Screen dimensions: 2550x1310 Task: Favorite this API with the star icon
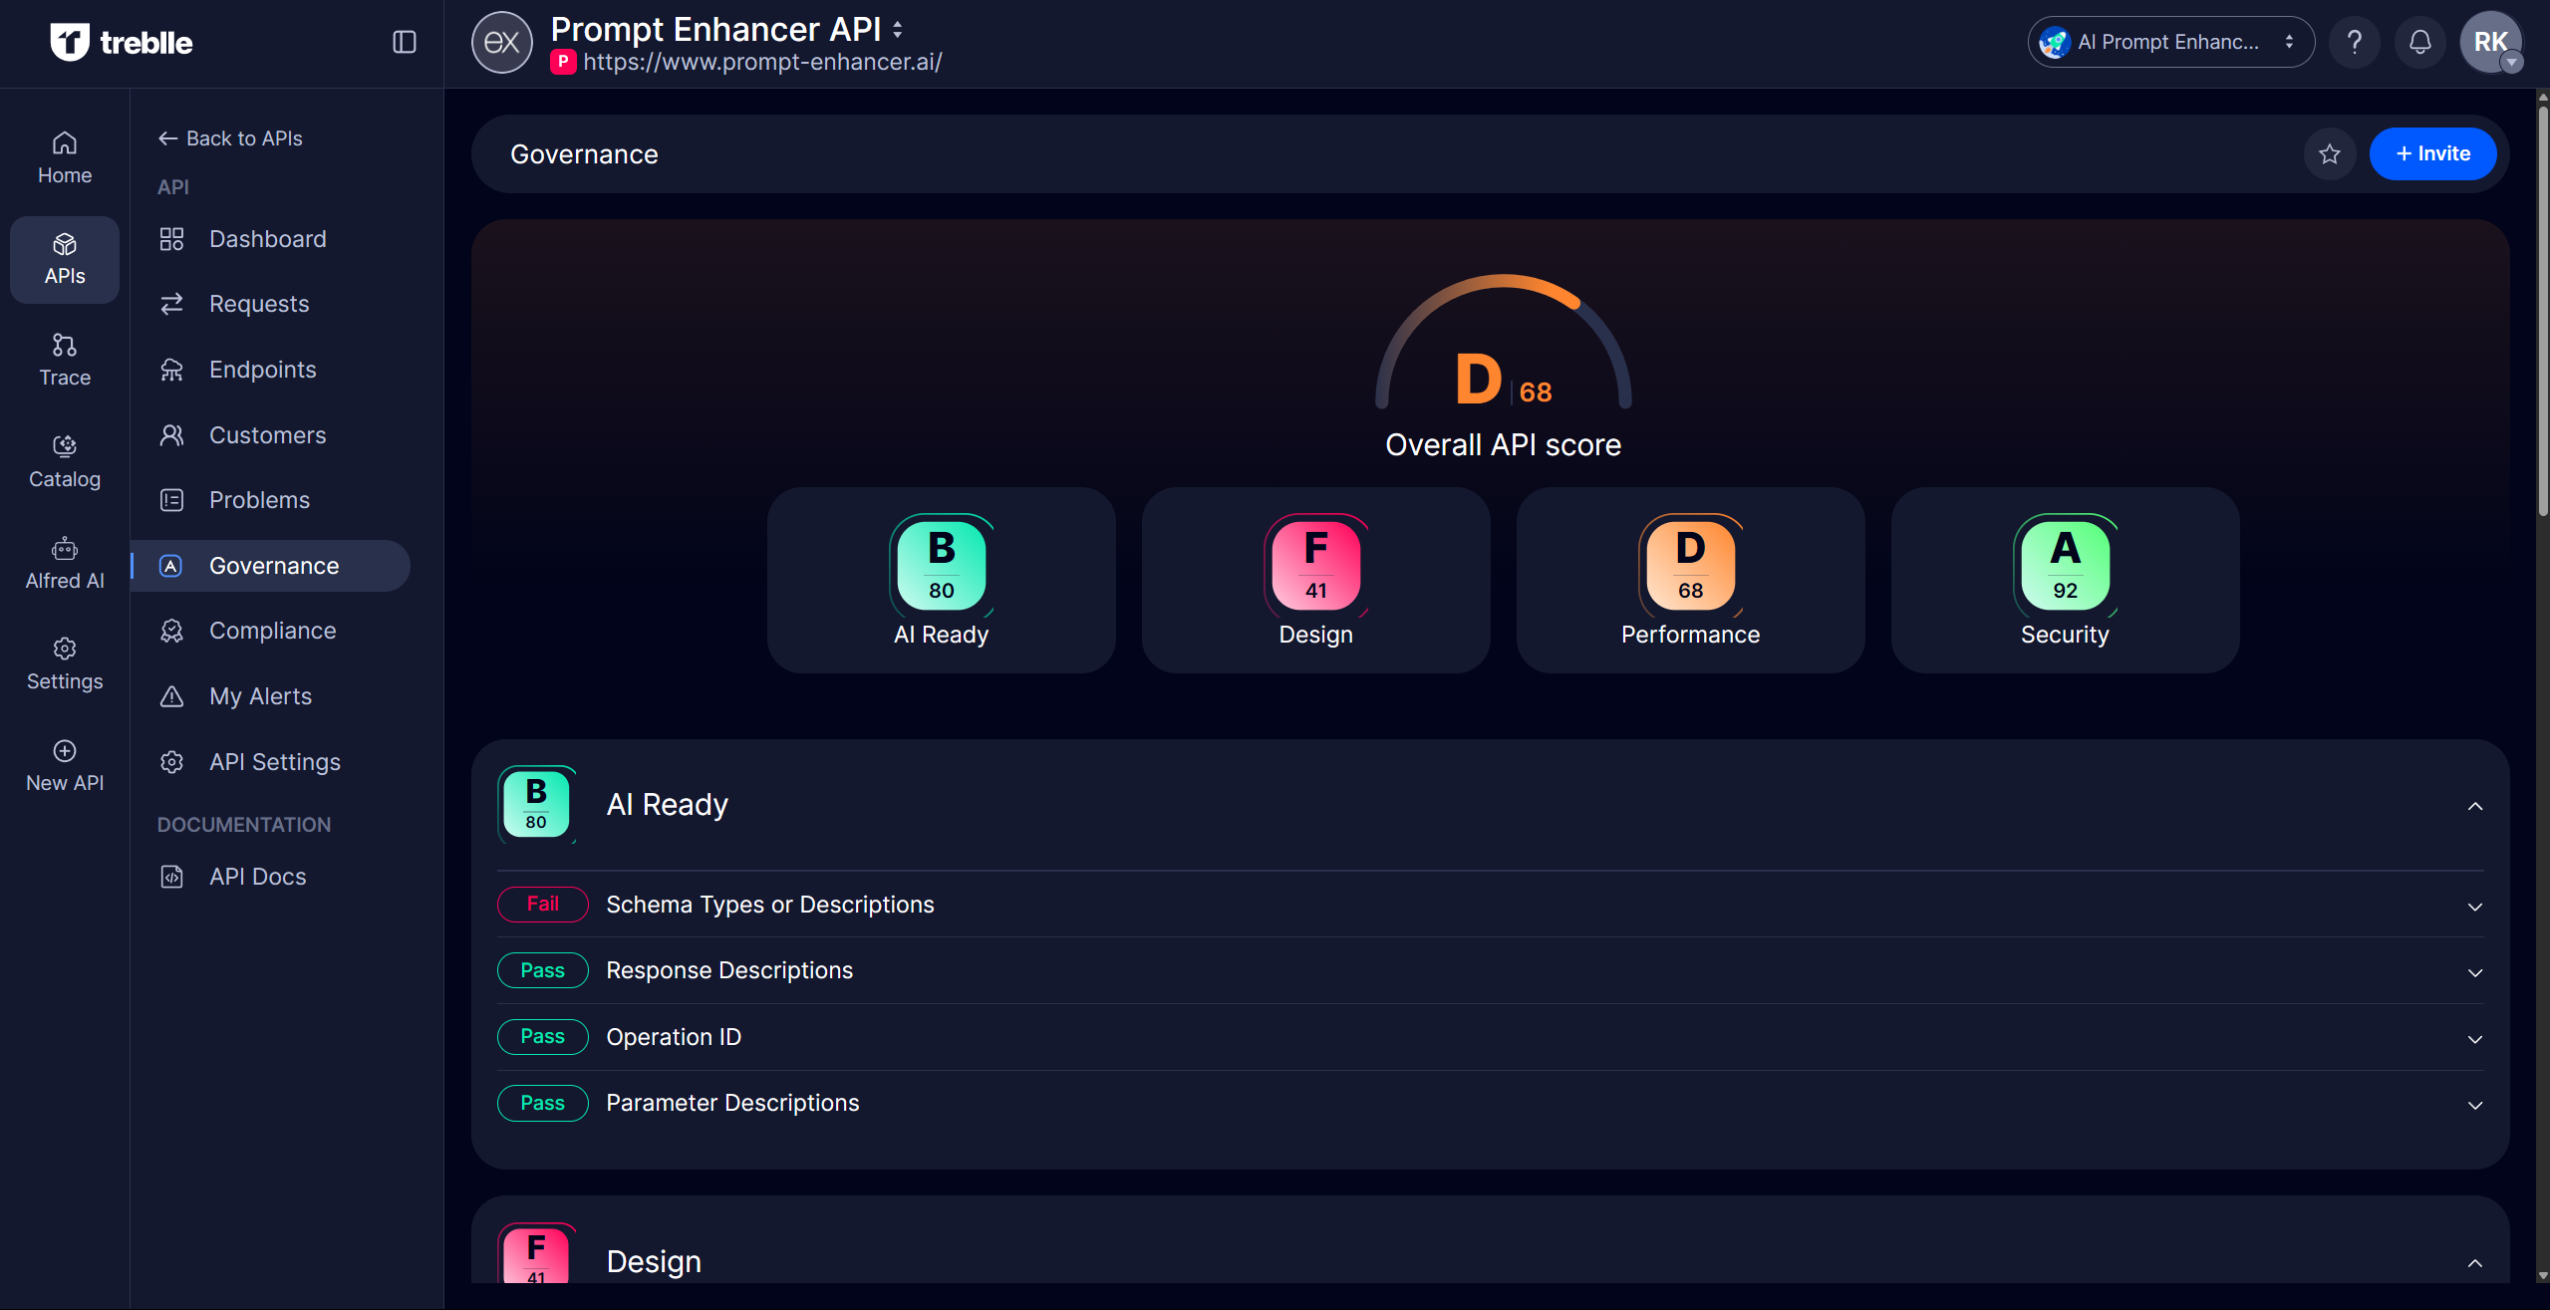tap(2329, 153)
